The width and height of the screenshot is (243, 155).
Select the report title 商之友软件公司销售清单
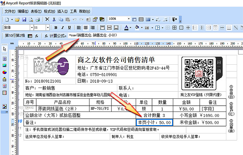[x=116, y=60]
